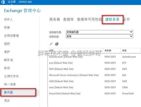This screenshot has width=141, height=107.
Task: Select owa (Default Web Site) row
Action: coord(94,87)
